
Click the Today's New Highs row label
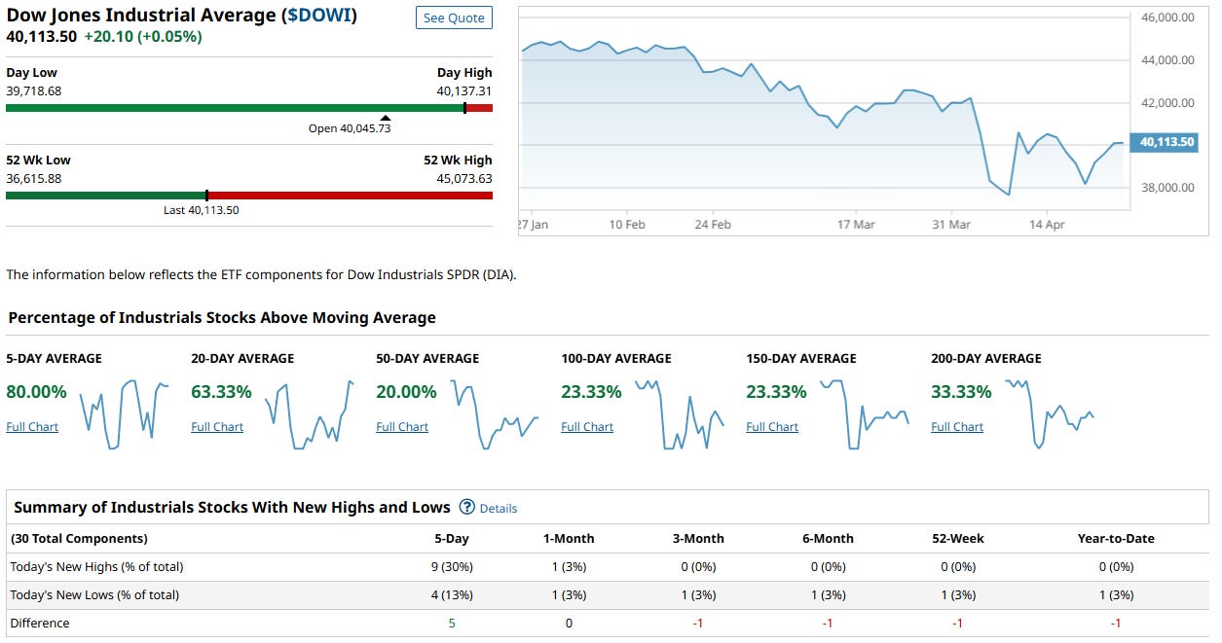click(x=96, y=566)
